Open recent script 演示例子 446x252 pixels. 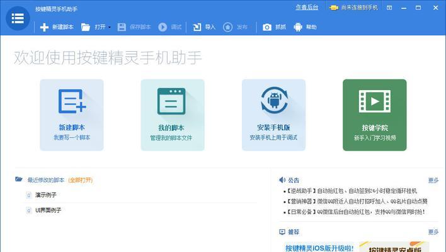[46, 195]
